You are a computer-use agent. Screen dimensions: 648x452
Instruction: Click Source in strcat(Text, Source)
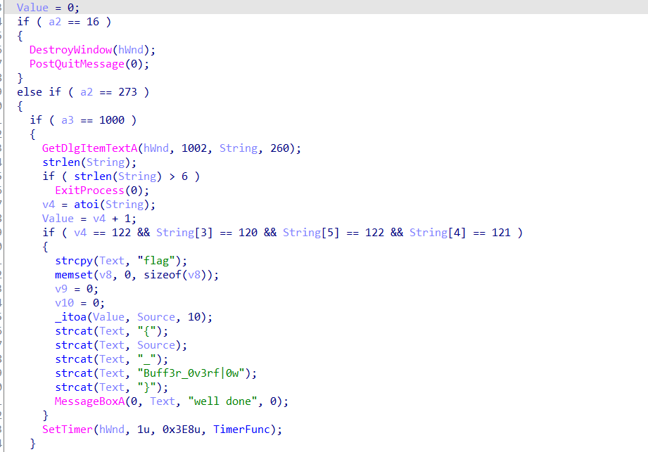(156, 345)
